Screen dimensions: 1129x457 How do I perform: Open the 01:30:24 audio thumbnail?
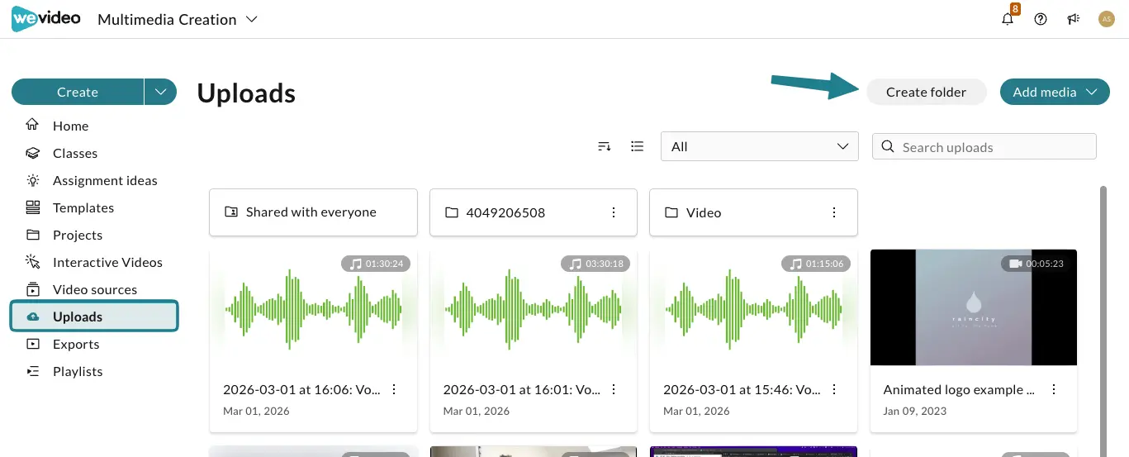[313, 307]
